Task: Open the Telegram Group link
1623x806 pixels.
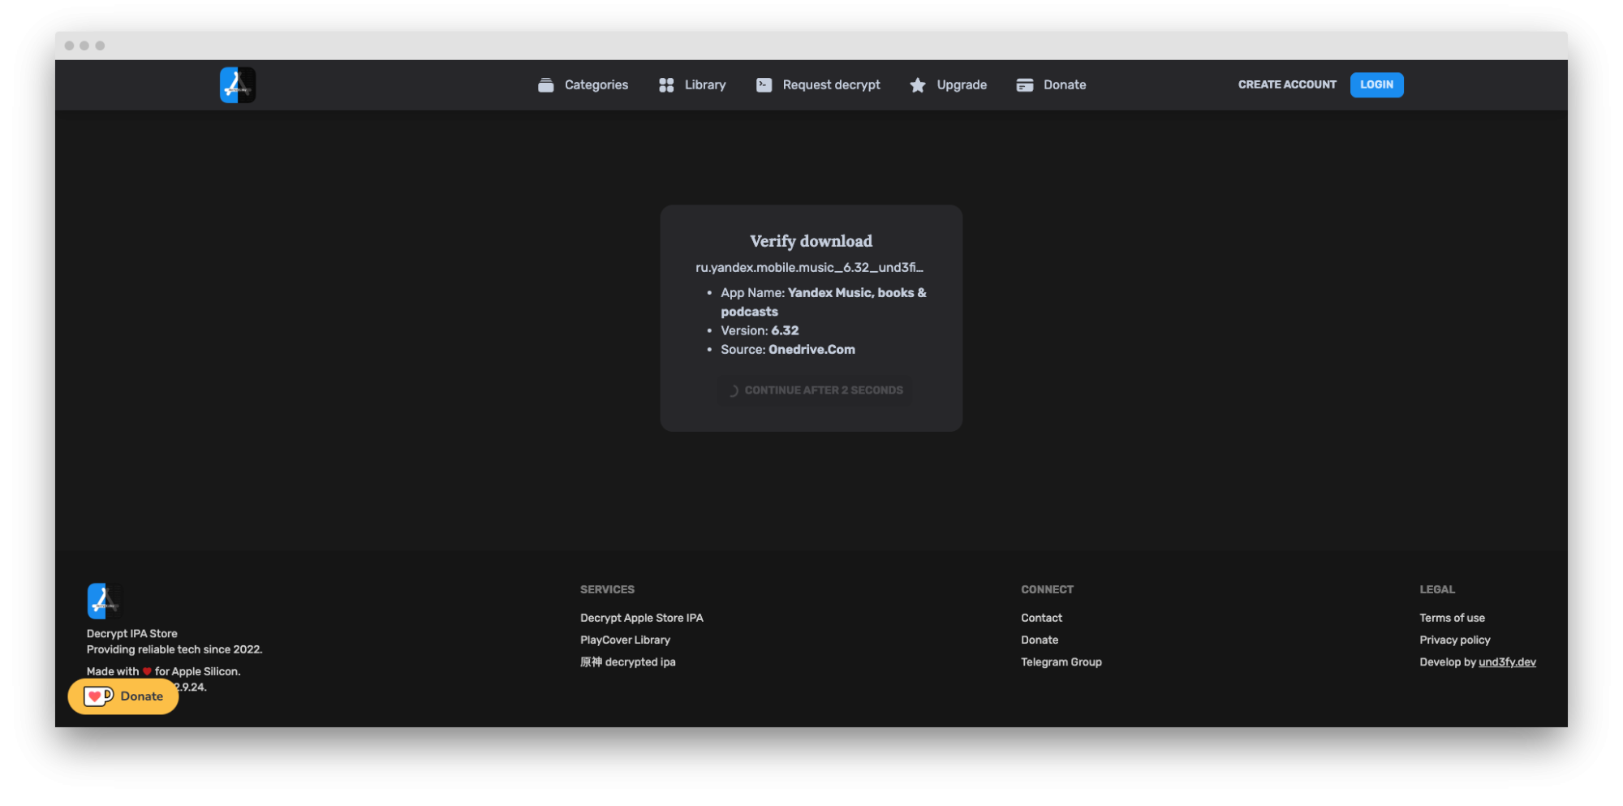Action: tap(1061, 662)
